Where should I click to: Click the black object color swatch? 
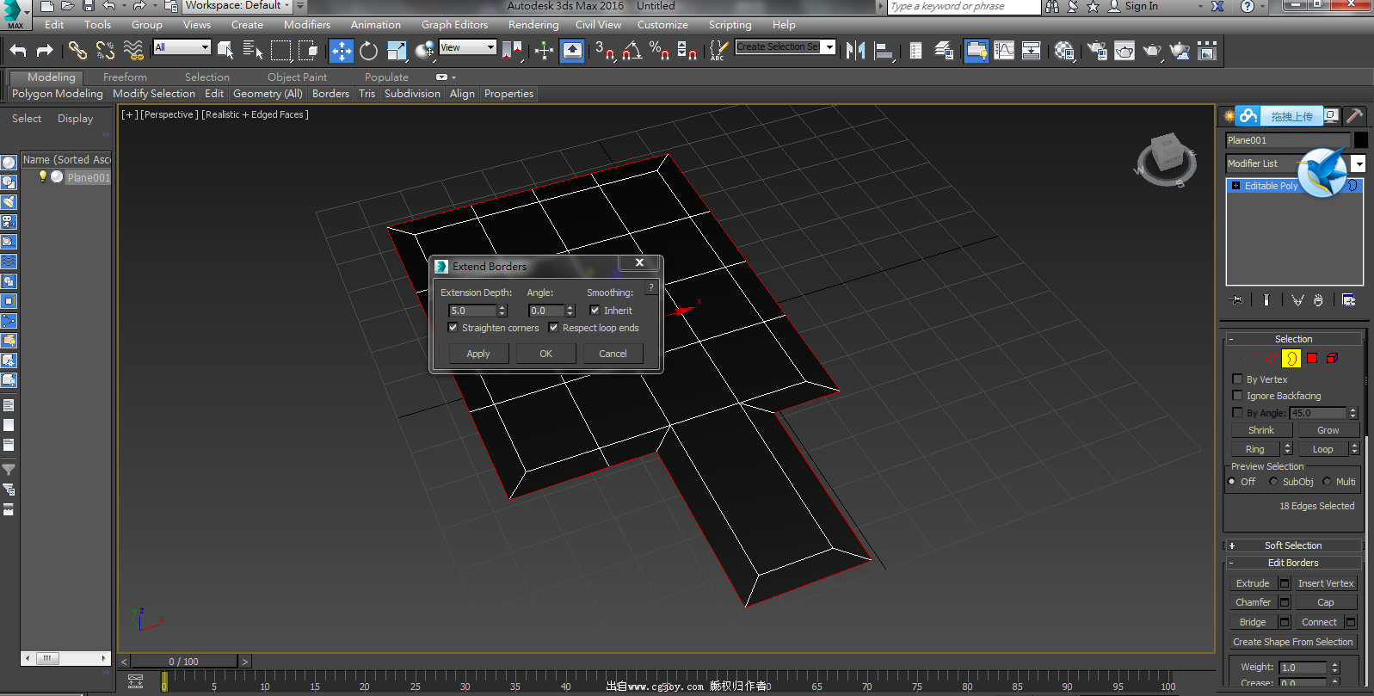[x=1360, y=139]
